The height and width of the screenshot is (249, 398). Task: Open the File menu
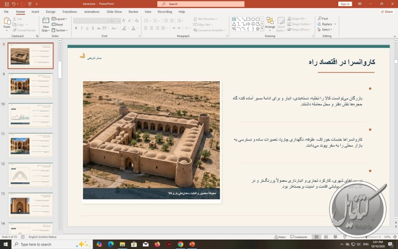coord(6,11)
